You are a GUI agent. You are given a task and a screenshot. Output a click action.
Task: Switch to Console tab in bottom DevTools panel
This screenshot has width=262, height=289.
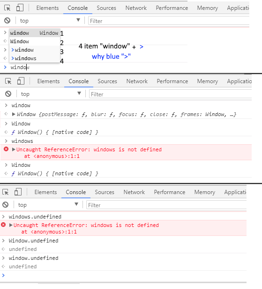click(76, 192)
